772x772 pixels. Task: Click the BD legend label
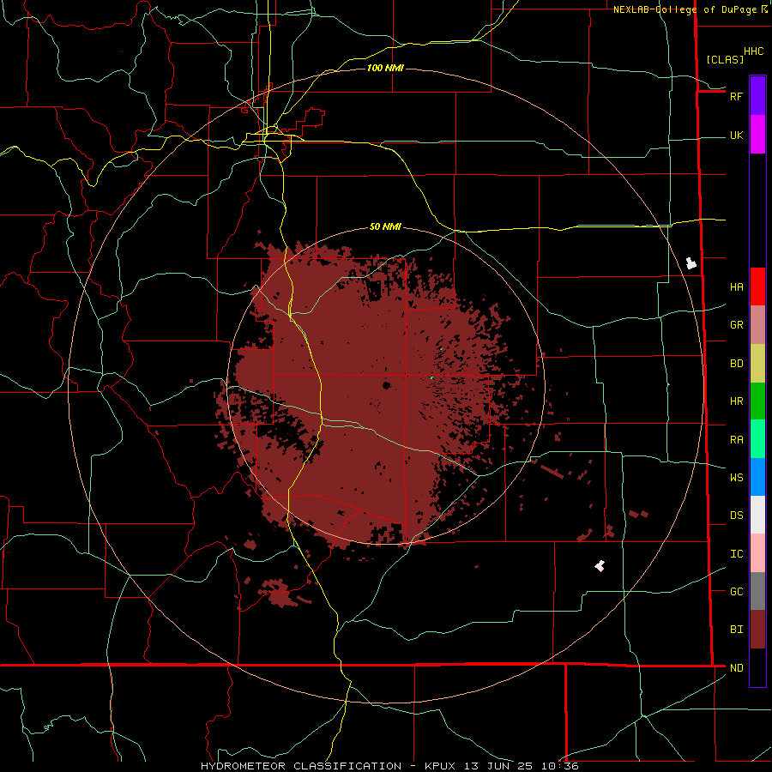pos(736,364)
